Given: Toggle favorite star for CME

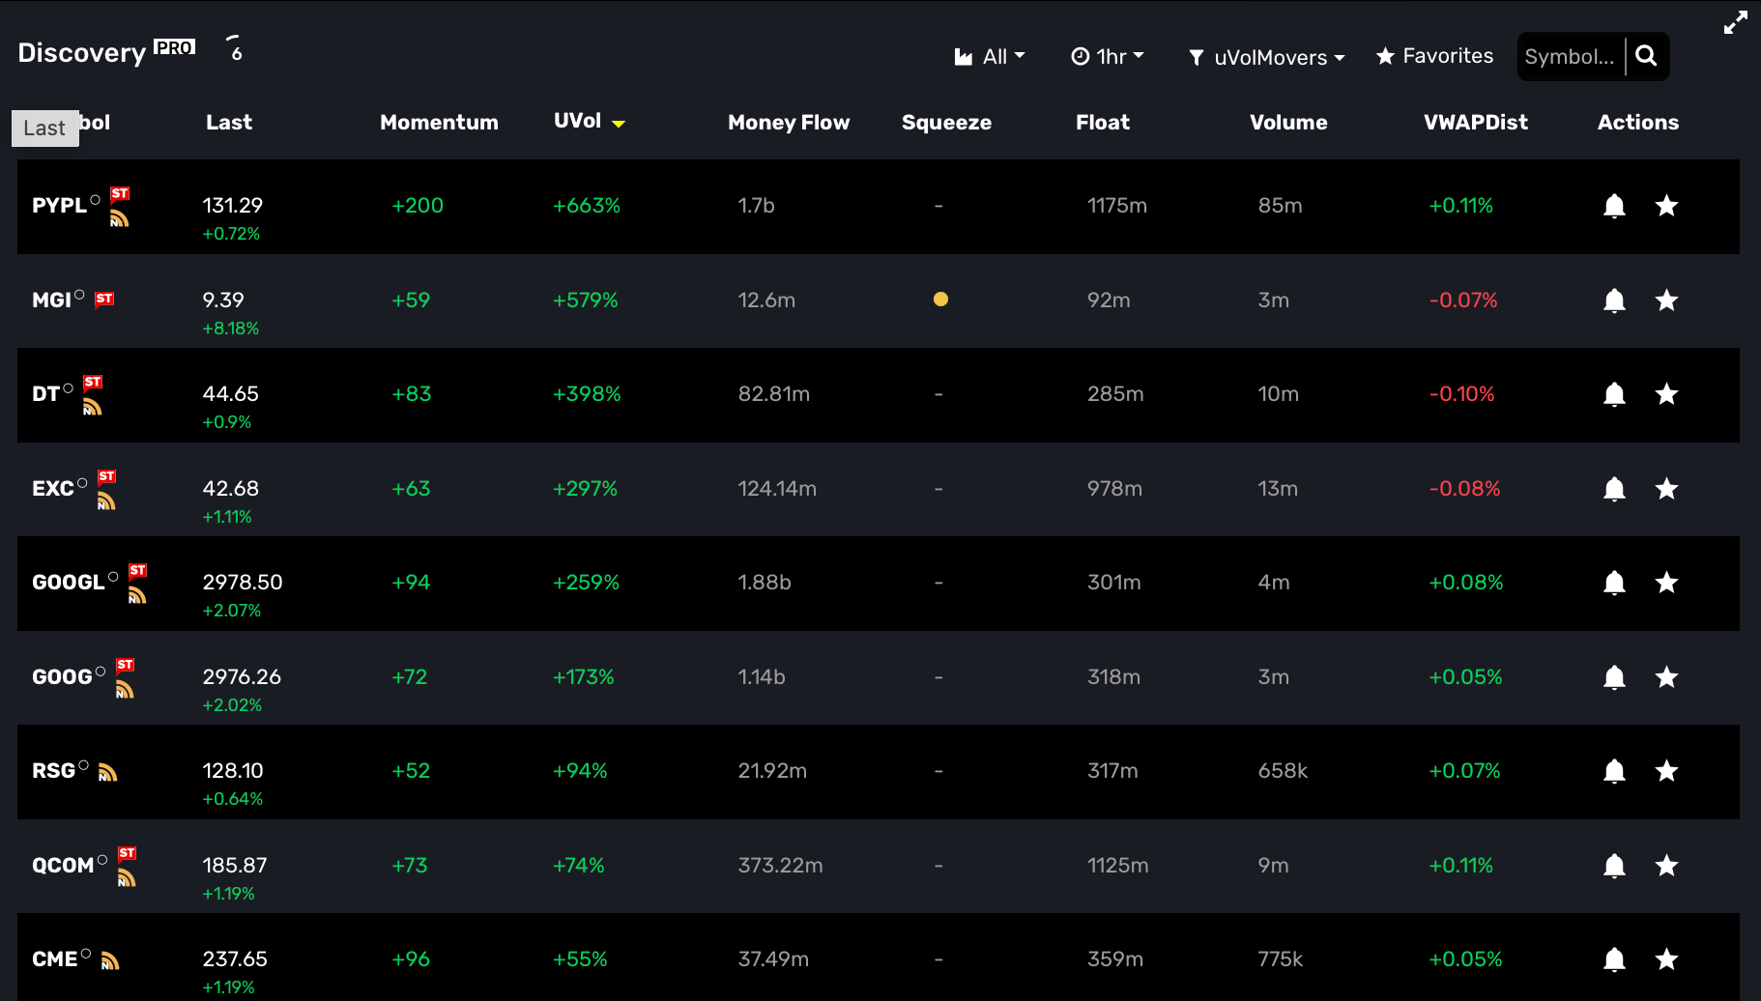Looking at the screenshot, I should click(x=1666, y=959).
